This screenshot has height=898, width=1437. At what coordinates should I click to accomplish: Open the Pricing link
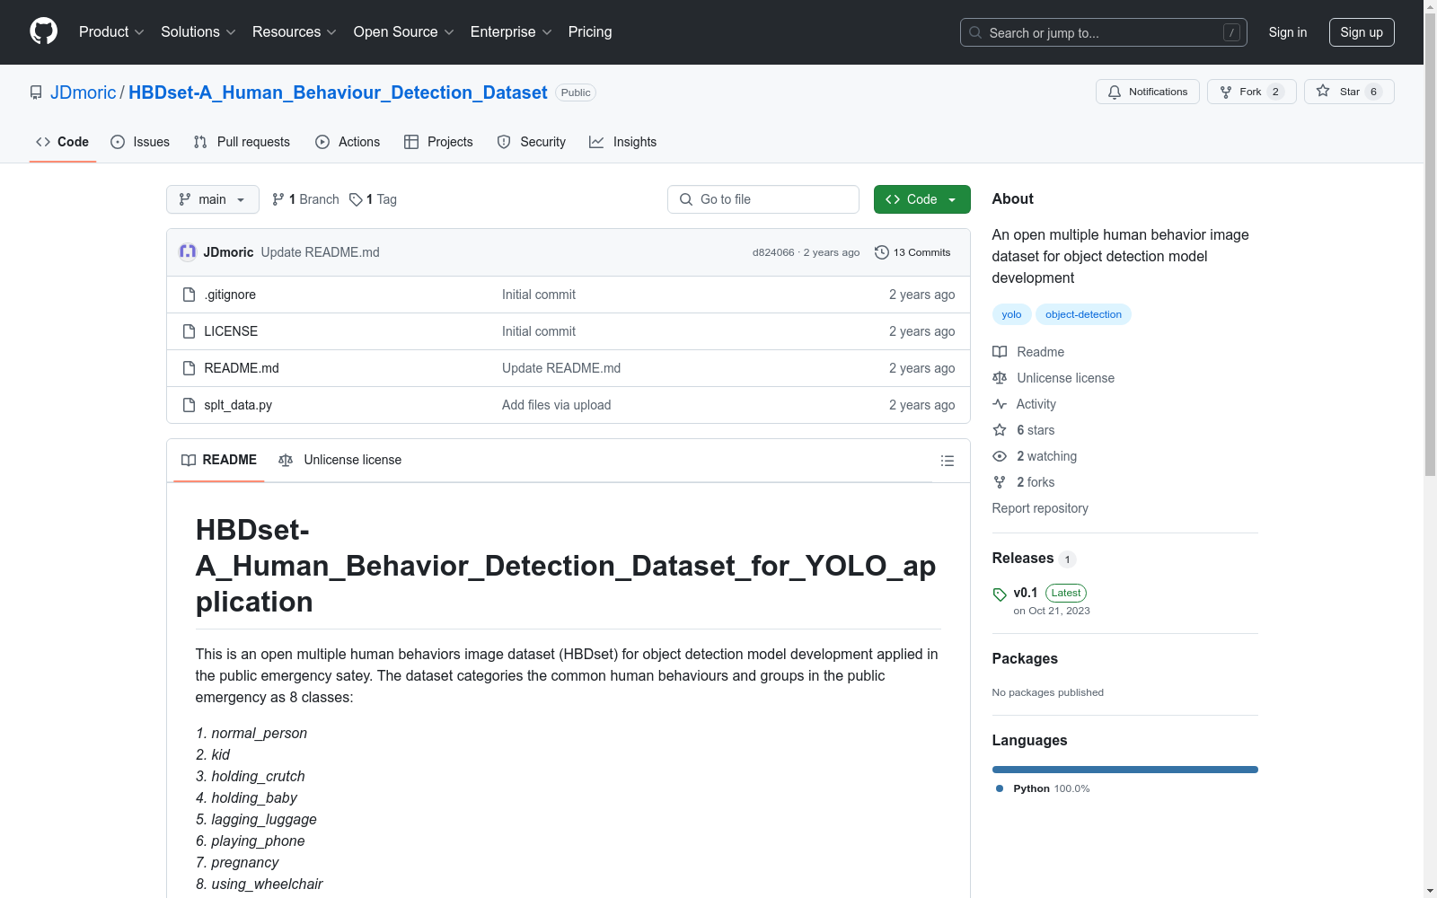click(x=590, y=32)
